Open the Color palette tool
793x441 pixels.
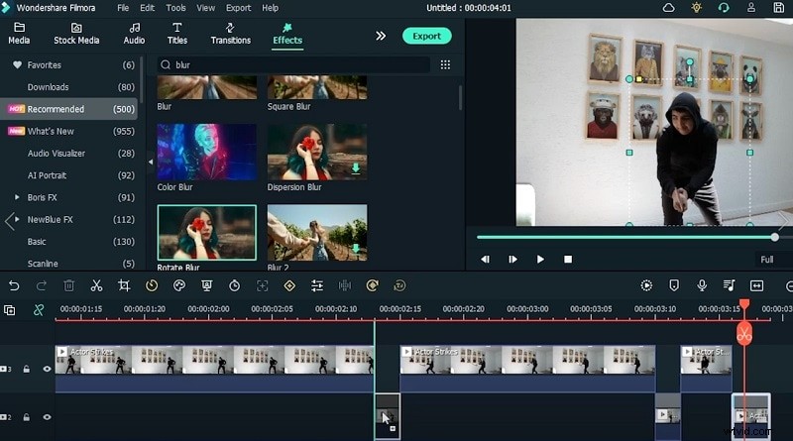179,285
